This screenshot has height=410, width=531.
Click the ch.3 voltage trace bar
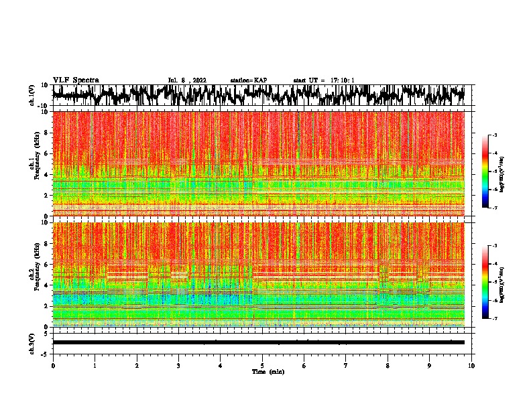259,342
